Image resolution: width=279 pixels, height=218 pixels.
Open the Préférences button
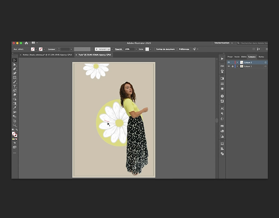click(184, 49)
